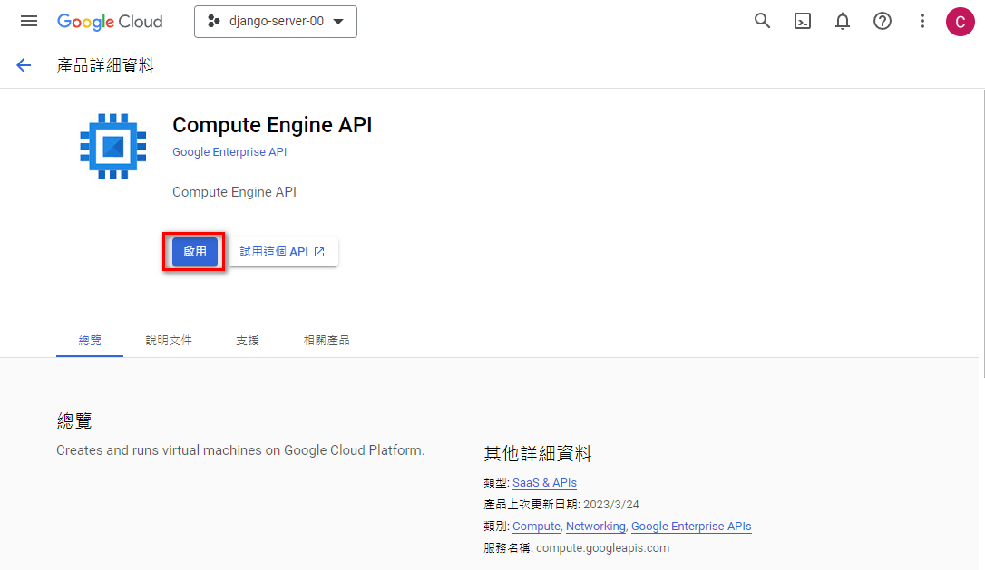Open the Networking category link
Screen dimensions: 985x570
pos(596,527)
